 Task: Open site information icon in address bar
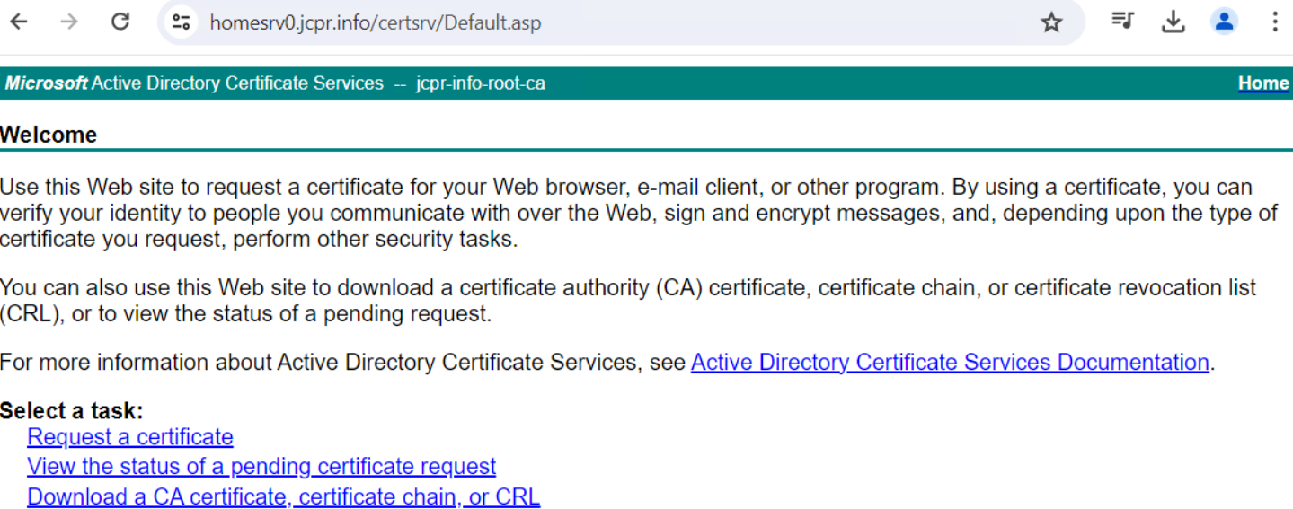click(182, 22)
